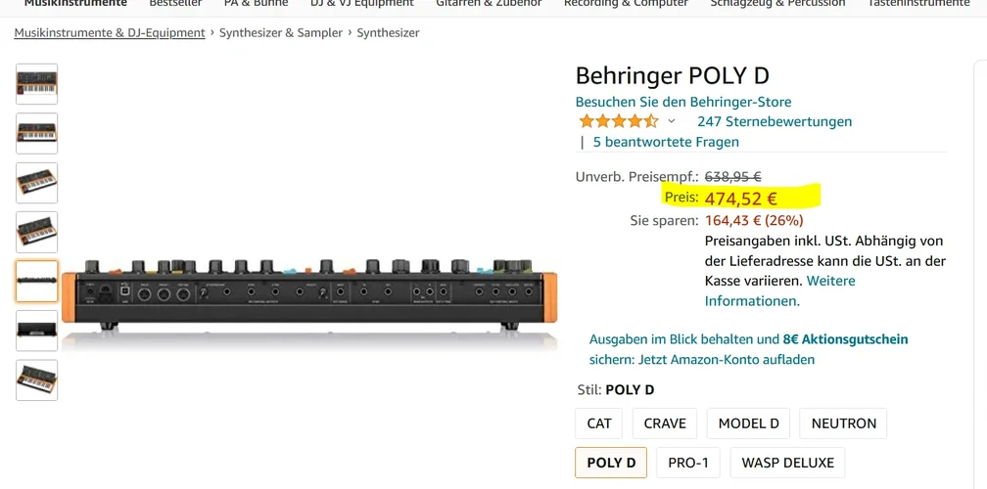Switch style to NEUTRON

[x=843, y=423]
